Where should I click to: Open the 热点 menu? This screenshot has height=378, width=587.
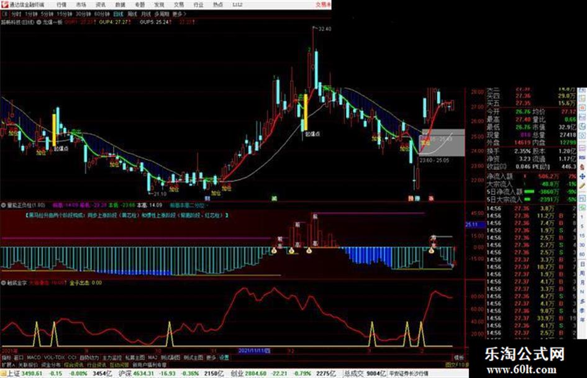(218, 5)
